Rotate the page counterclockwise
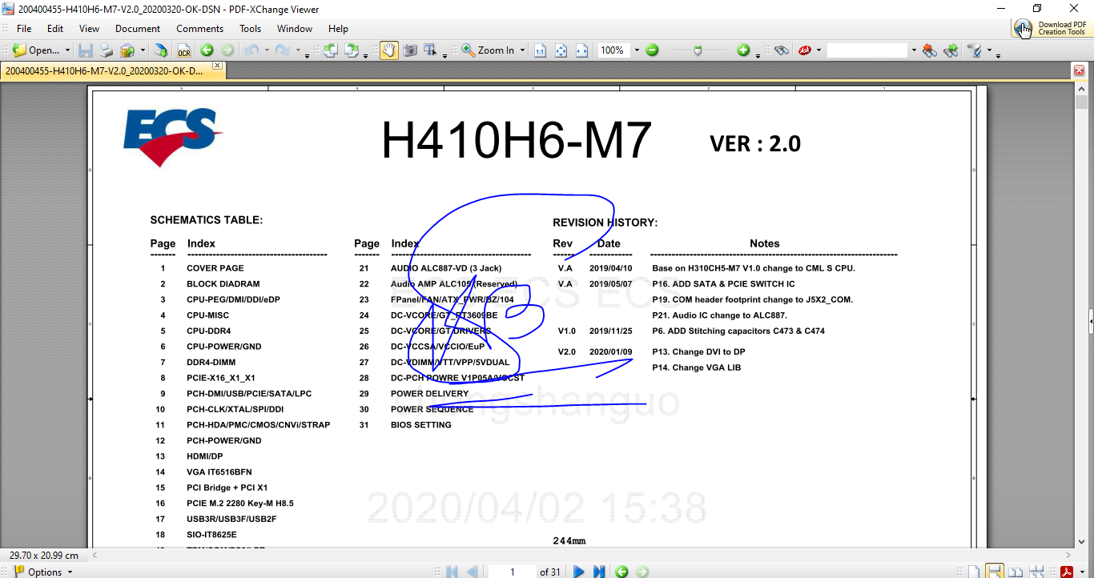The image size is (1094, 578). tap(330, 50)
